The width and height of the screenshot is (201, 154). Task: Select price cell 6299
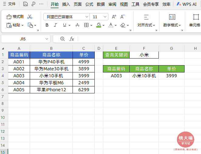click(x=84, y=90)
